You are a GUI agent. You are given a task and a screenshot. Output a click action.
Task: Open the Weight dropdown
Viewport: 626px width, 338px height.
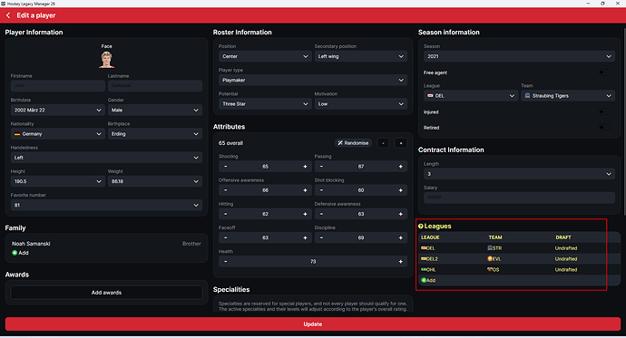(155, 181)
